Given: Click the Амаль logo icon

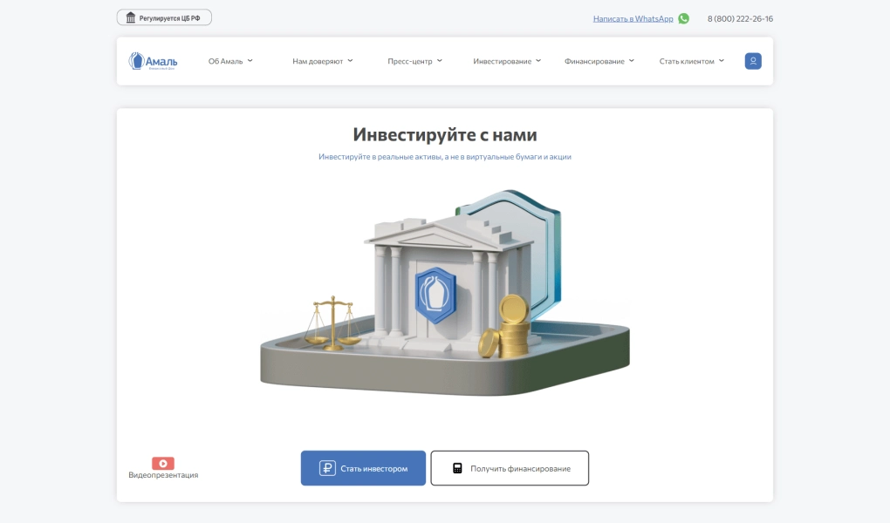Looking at the screenshot, I should tap(136, 61).
